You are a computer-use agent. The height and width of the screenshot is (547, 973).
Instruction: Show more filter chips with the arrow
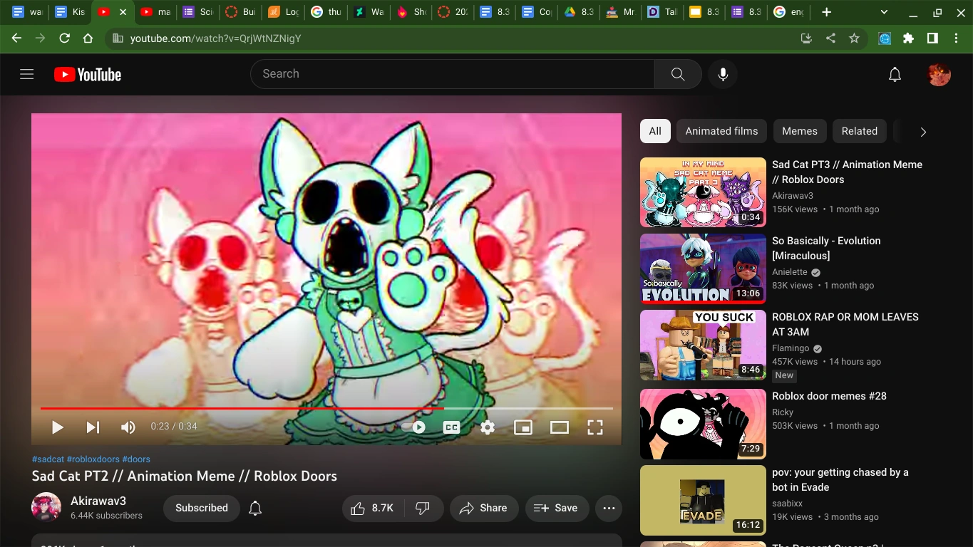tap(923, 132)
